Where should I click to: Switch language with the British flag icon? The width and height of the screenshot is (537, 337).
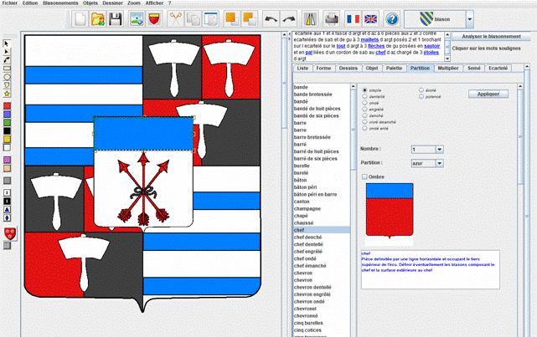[369, 18]
